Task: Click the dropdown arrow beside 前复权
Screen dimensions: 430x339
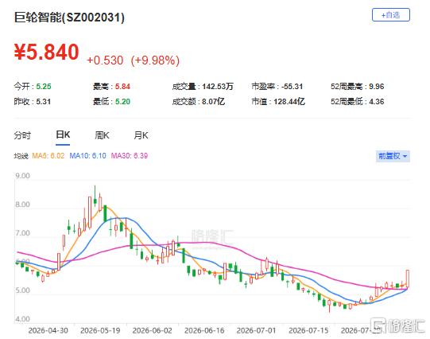Action: (405, 157)
